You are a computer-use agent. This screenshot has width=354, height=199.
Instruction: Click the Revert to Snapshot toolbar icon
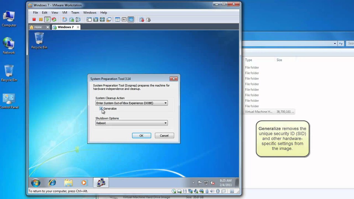pos(71,20)
